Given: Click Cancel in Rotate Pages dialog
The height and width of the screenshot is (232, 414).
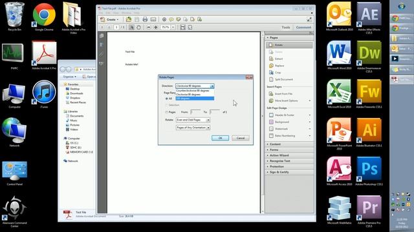Looking at the screenshot, I should [241, 138].
